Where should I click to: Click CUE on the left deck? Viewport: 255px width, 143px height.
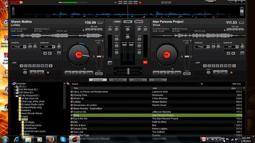(x=68, y=73)
